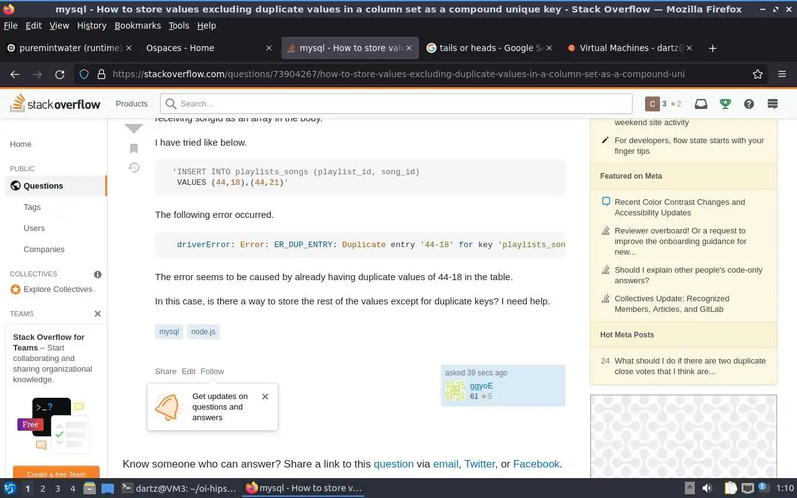Click the ggyoE user avatar image

[x=455, y=390]
